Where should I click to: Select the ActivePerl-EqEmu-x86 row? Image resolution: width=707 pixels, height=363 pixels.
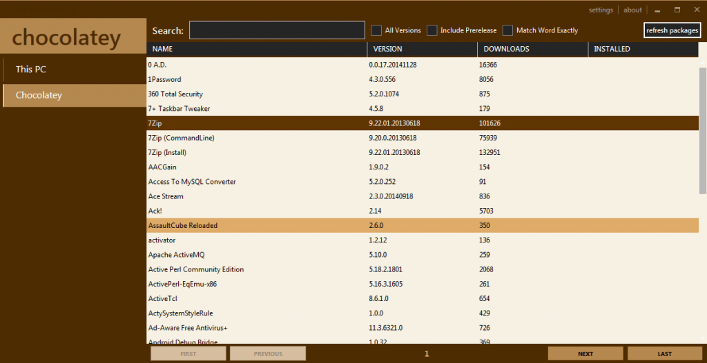pos(423,284)
